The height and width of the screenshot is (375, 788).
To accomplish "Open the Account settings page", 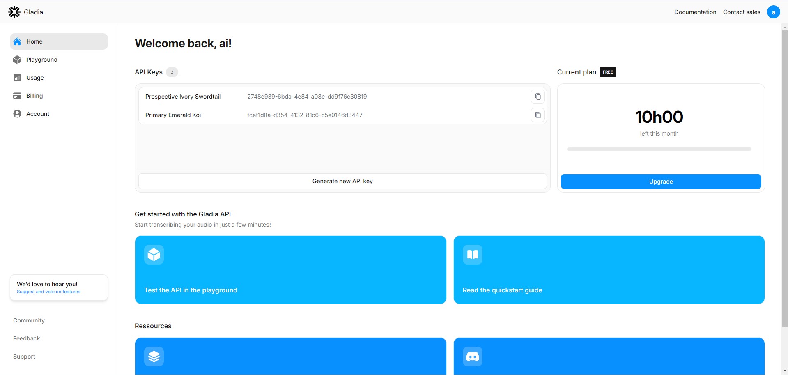I will point(59,114).
